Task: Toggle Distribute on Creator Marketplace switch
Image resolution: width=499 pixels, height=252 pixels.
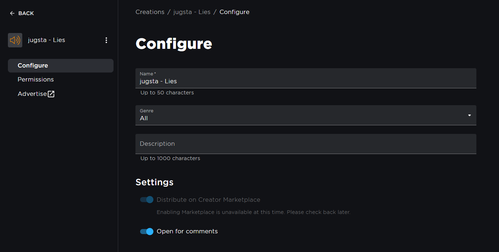Action: [x=147, y=200]
